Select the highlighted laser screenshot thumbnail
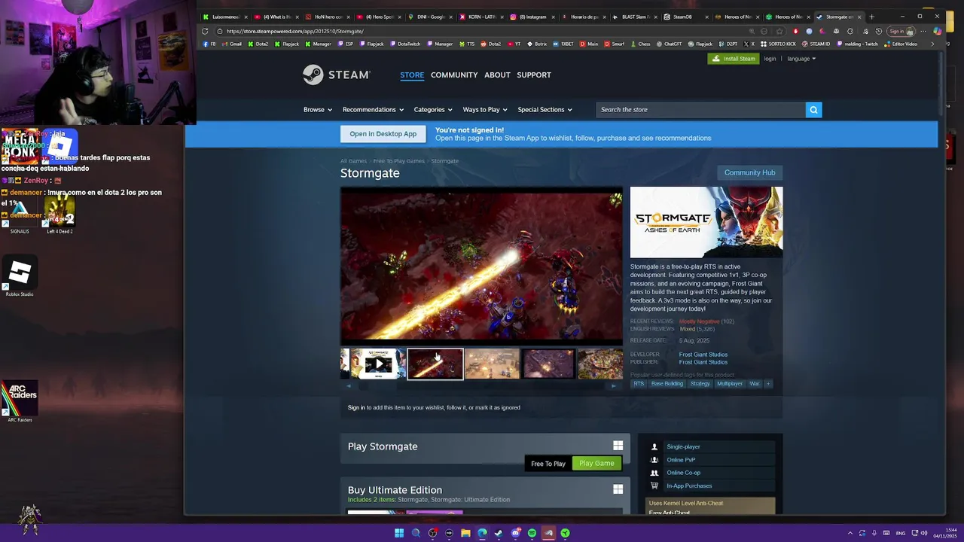Image resolution: width=964 pixels, height=542 pixels. click(x=435, y=364)
